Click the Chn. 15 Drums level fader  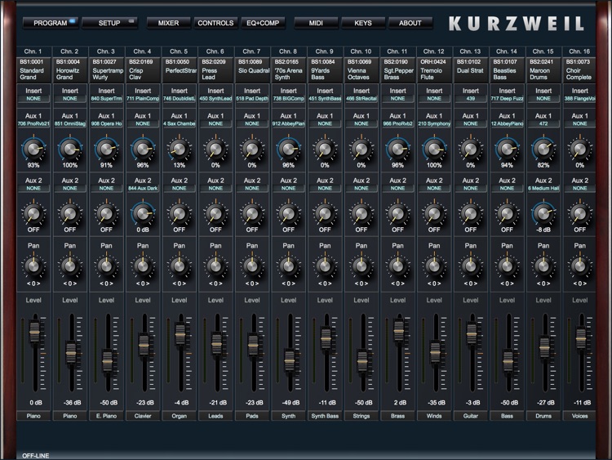(544, 346)
